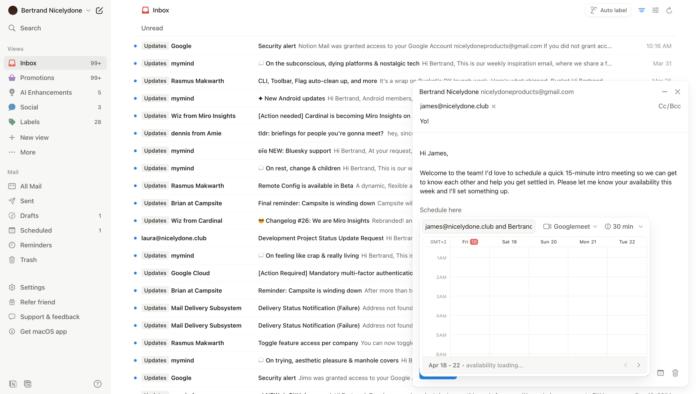This screenshot has width=696, height=394.
Task: Open Changelog #26 Miro Insights email
Action: [273, 221]
